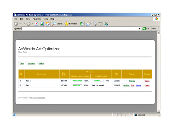Expand the Forward button history dropdown arrow
The image size is (175, 131).
point(32,24)
